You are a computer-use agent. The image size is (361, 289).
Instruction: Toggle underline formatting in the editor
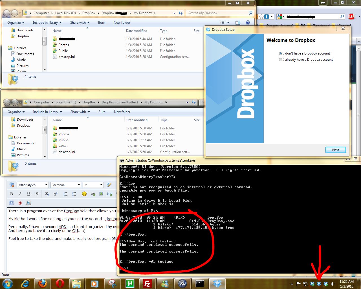pyautogui.click(x=28, y=194)
